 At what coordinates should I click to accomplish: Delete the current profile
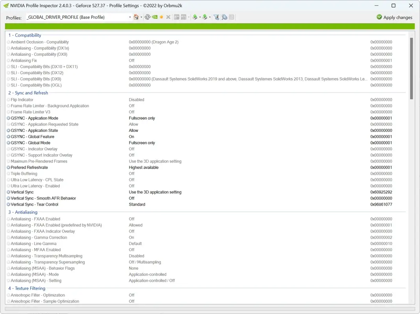[x=168, y=17]
